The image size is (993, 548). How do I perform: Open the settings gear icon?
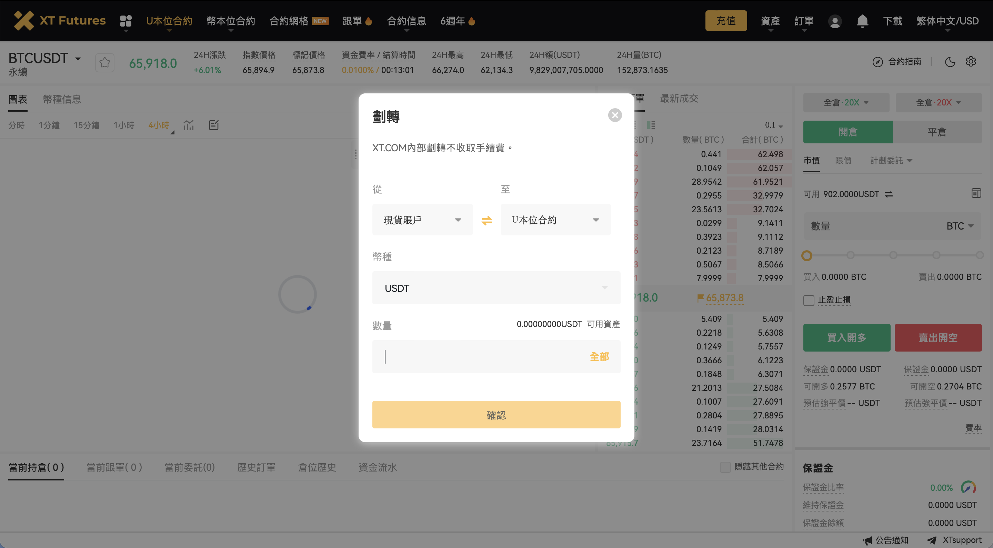pyautogui.click(x=971, y=62)
